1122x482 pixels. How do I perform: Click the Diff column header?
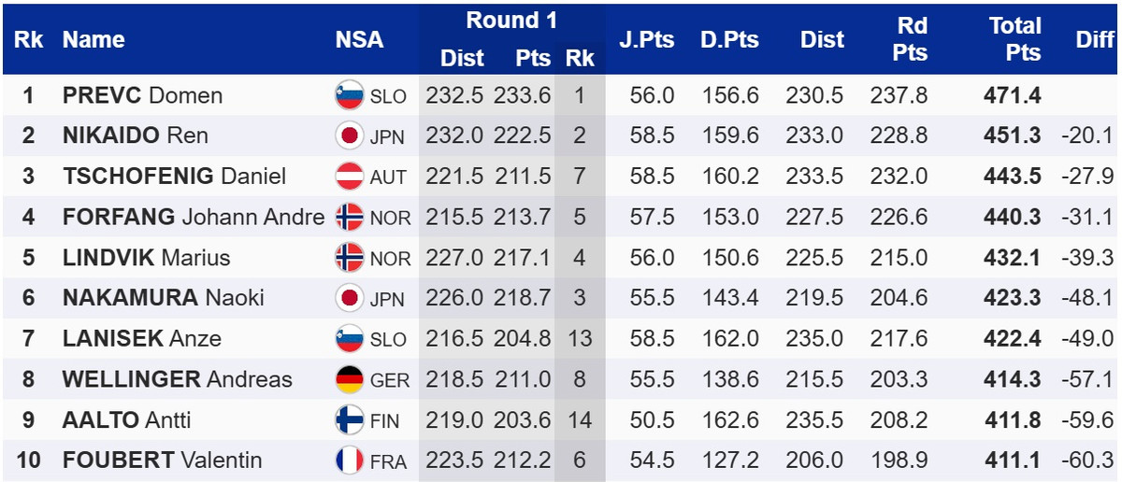[1094, 39]
